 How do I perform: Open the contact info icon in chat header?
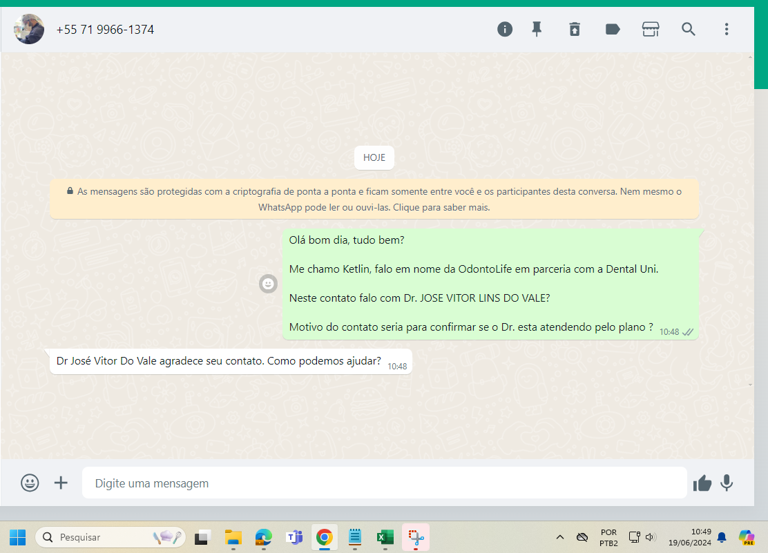click(x=504, y=30)
